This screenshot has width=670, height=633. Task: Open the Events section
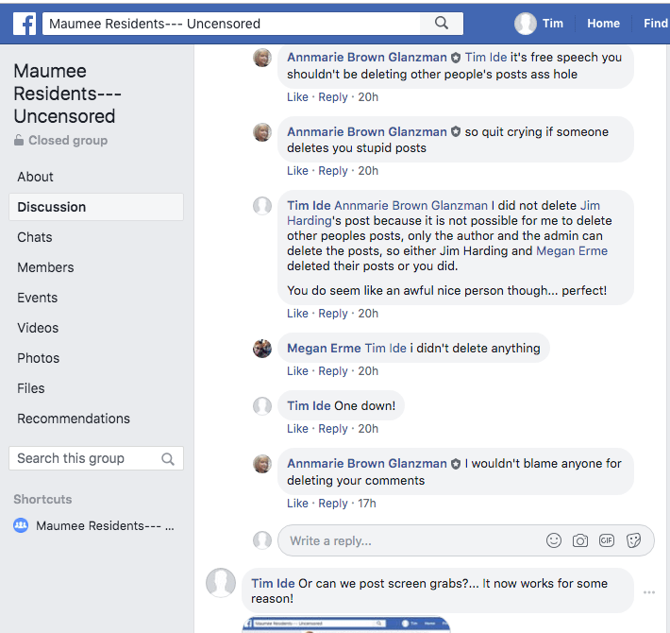[38, 298]
